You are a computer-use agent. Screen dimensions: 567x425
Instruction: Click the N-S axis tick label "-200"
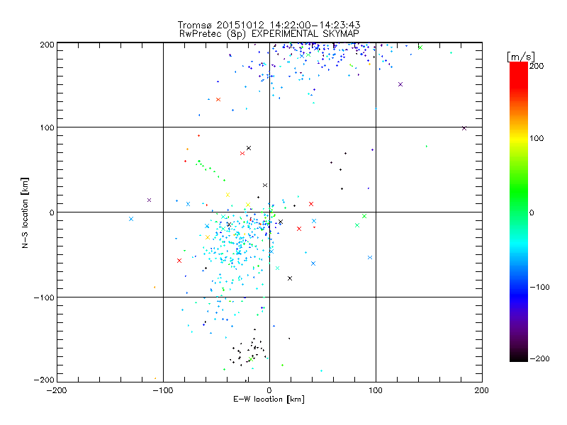[44, 380]
